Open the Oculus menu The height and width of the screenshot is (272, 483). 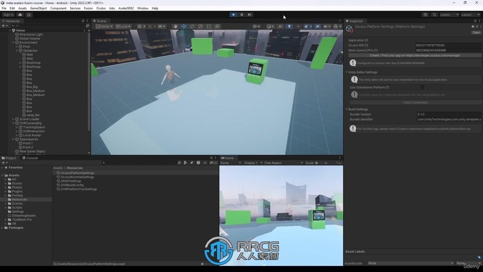click(101, 8)
